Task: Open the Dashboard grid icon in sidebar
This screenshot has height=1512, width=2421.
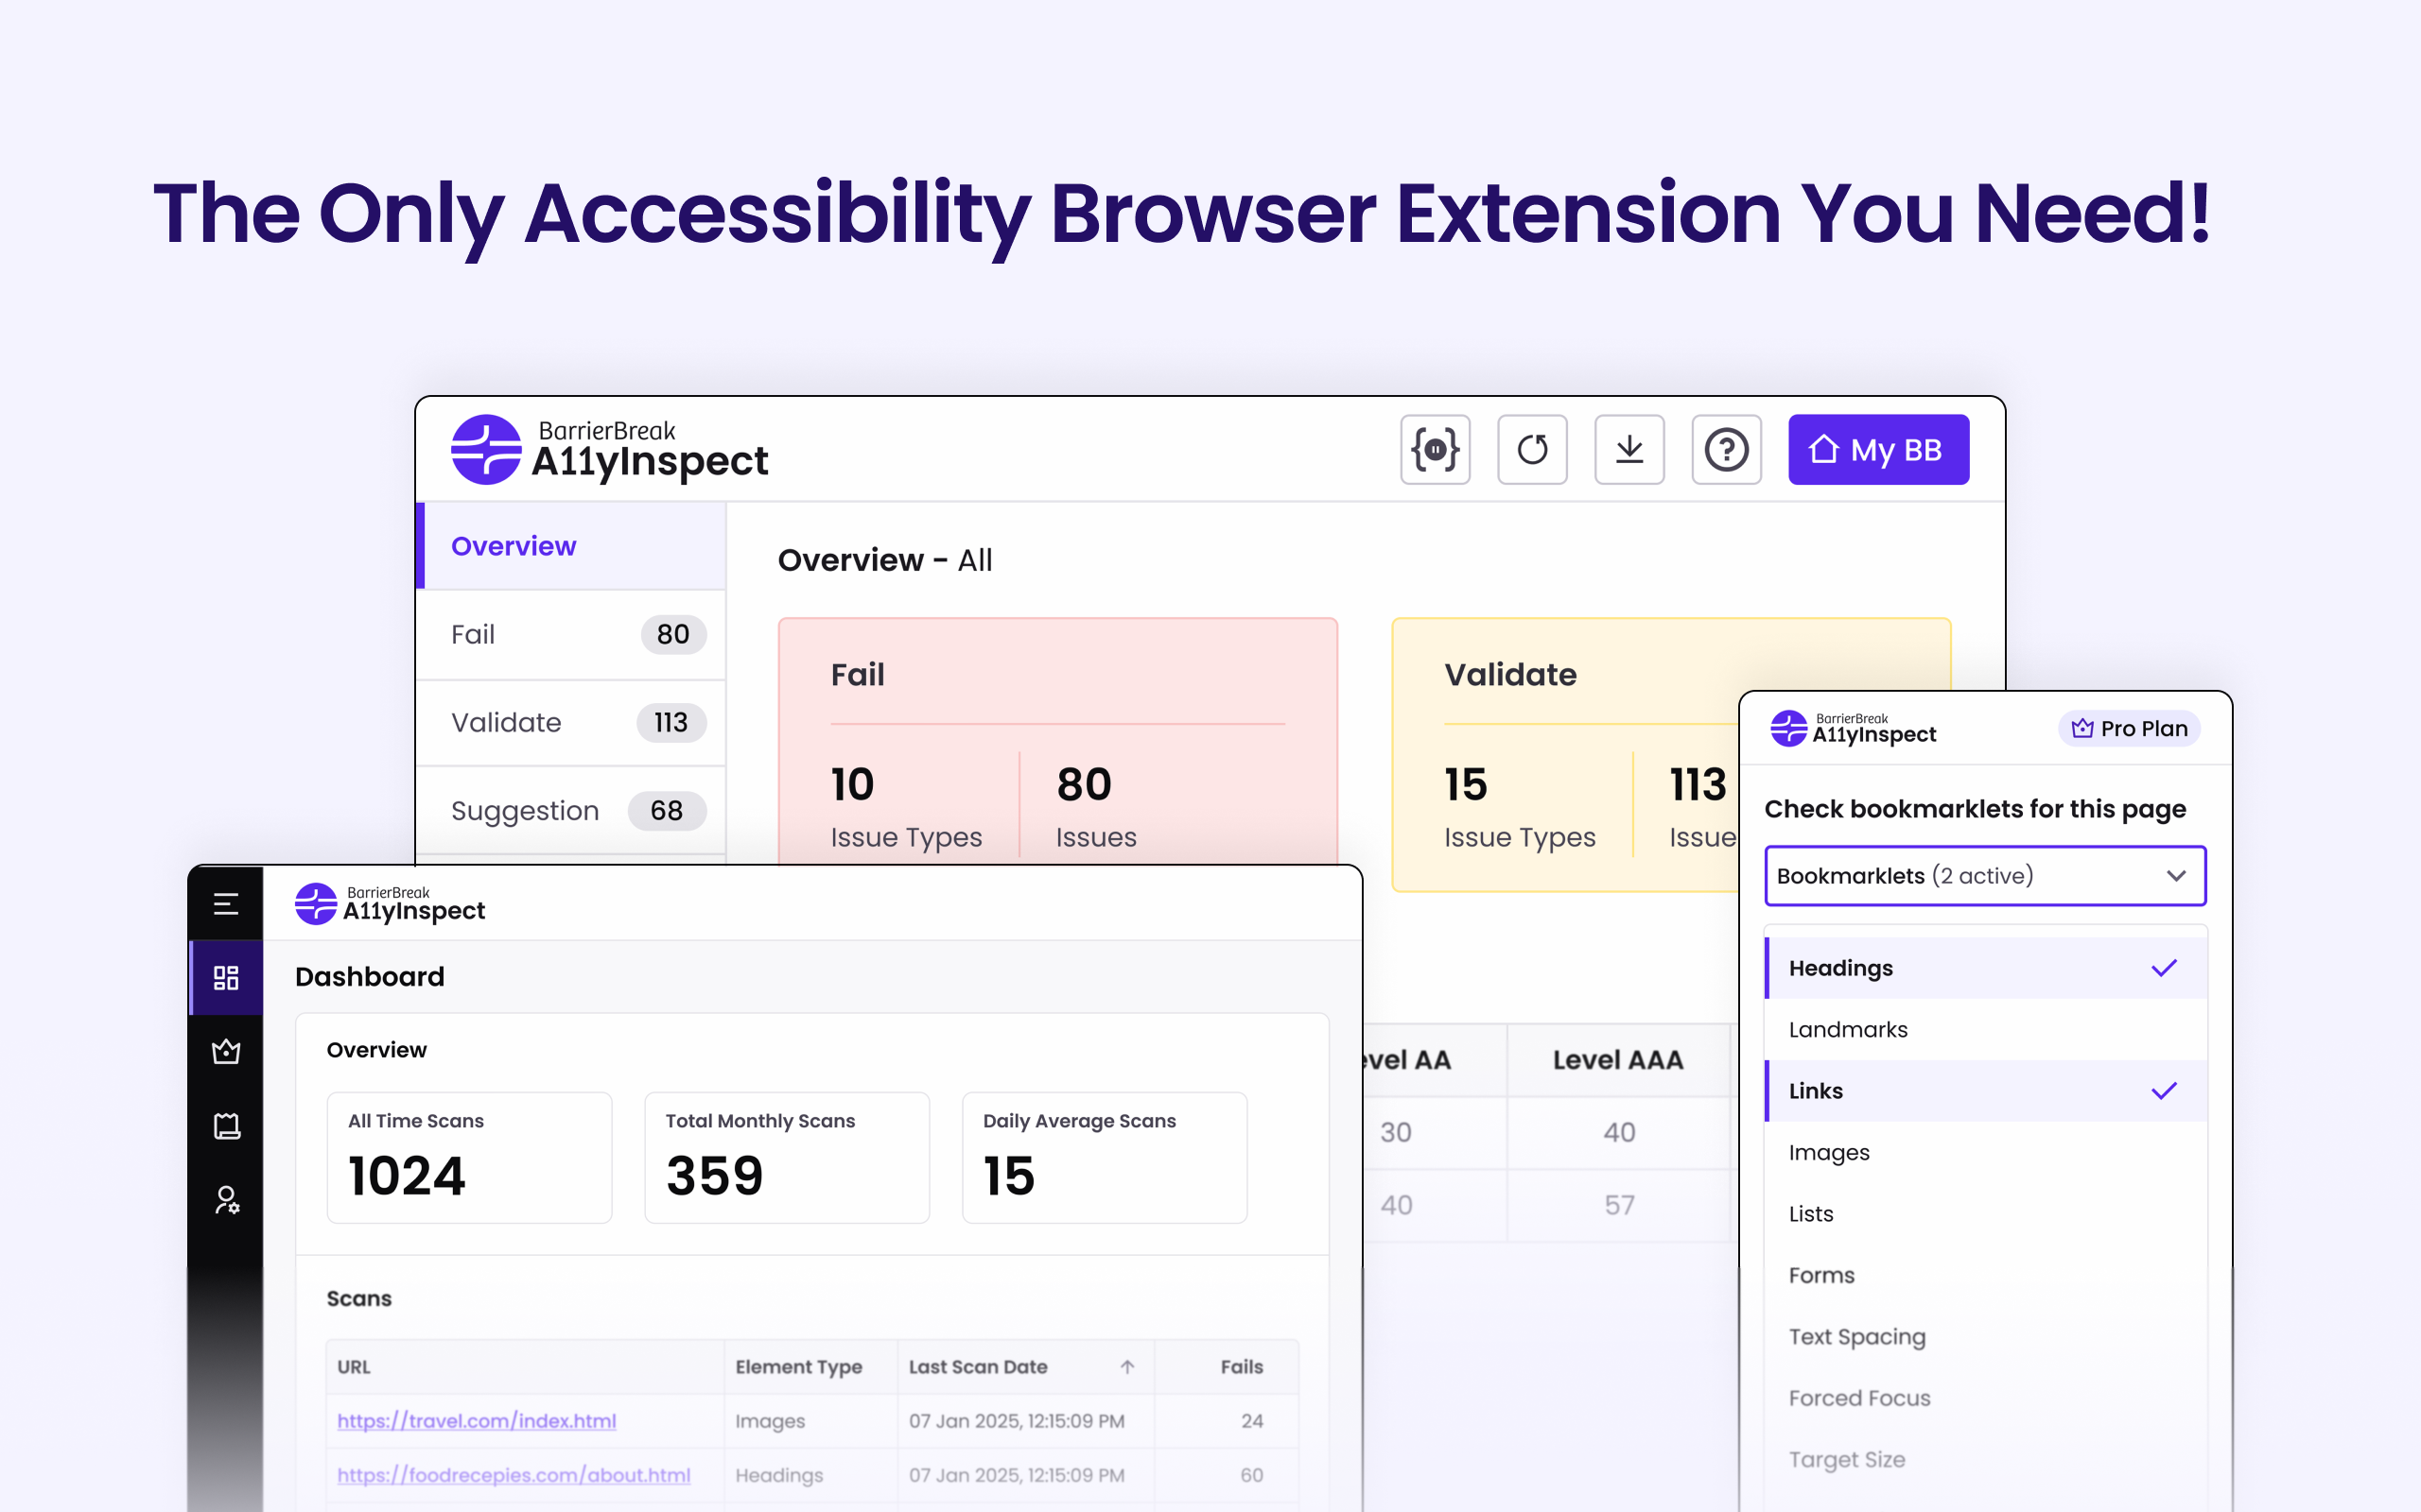Action: [226, 977]
